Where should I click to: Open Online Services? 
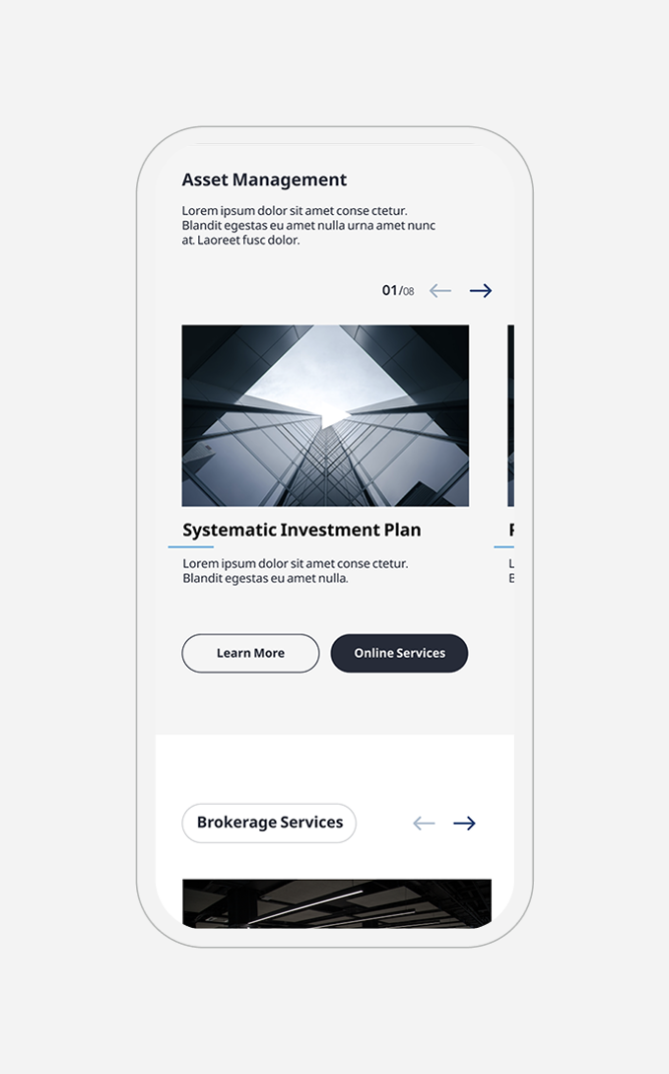coord(399,653)
